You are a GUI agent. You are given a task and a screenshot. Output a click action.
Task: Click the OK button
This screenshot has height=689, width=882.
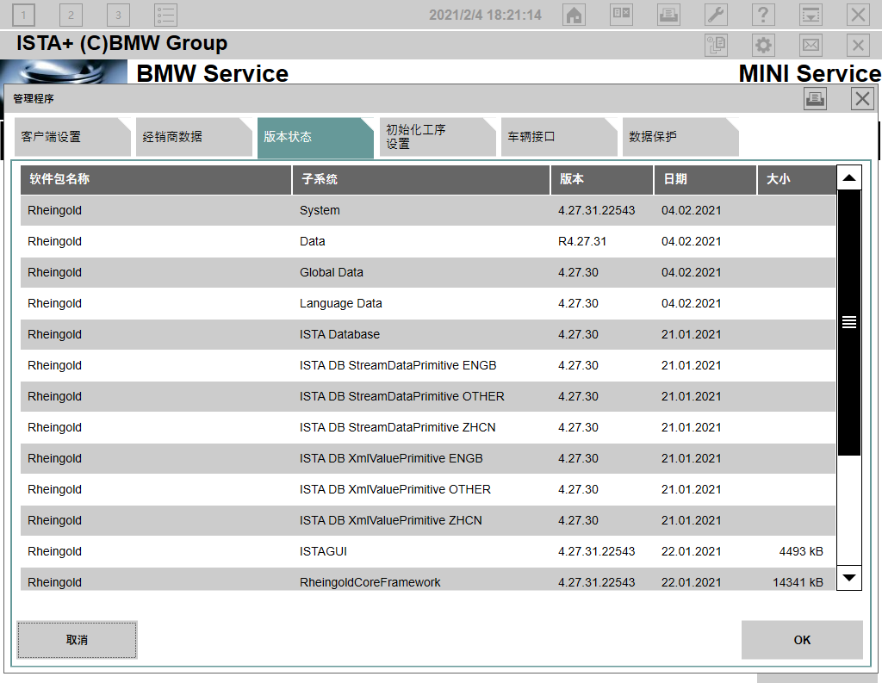point(802,640)
